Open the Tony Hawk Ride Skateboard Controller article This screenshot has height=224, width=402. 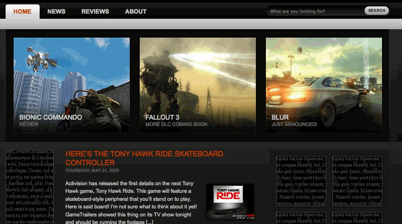[144, 158]
